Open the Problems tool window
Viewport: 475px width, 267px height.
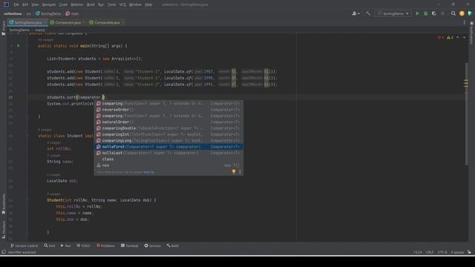pos(105,245)
